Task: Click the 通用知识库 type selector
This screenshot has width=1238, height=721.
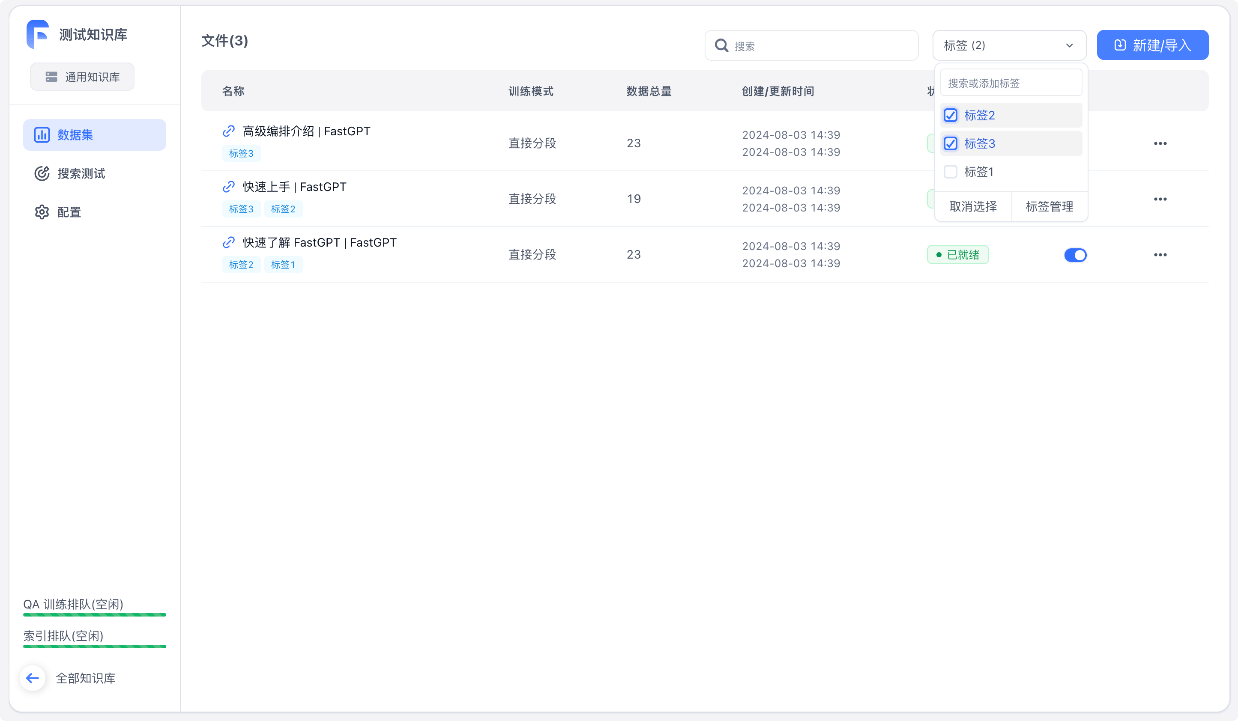Action: [82, 77]
